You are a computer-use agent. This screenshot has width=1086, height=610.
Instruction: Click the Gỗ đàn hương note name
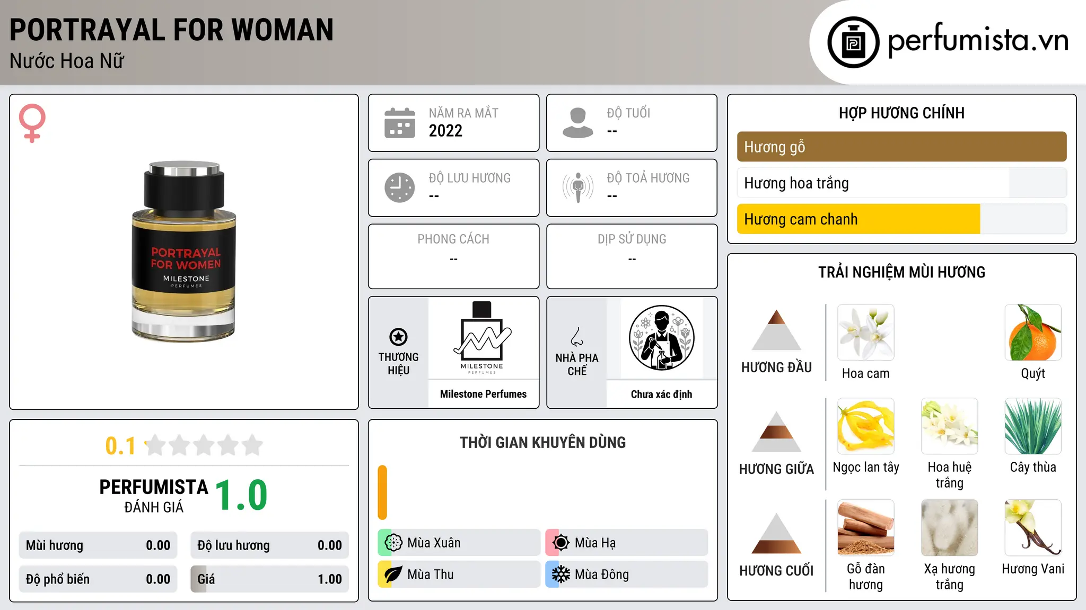pyautogui.click(x=866, y=577)
